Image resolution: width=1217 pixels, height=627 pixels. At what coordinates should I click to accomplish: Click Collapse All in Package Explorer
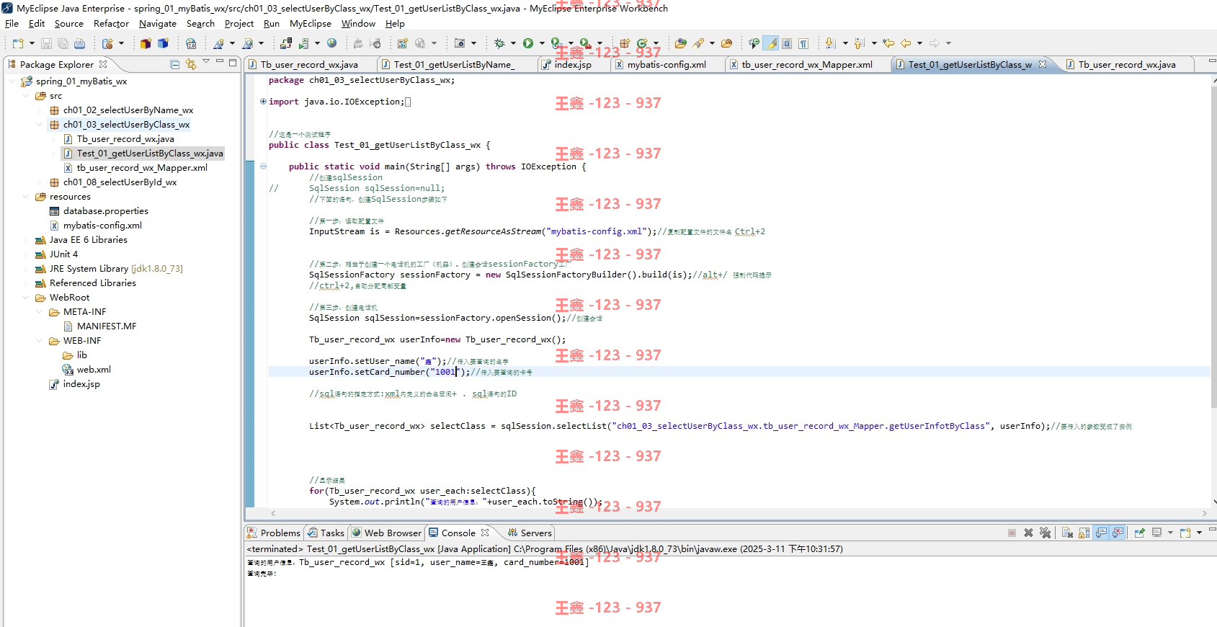[174, 64]
